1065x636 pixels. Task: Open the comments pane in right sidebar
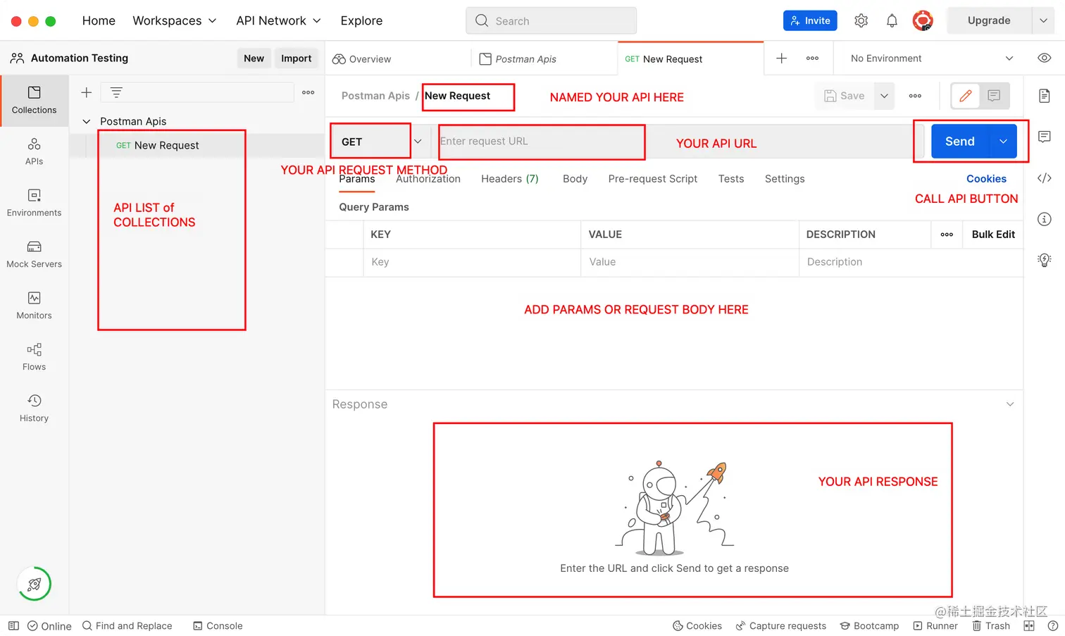tap(1045, 136)
